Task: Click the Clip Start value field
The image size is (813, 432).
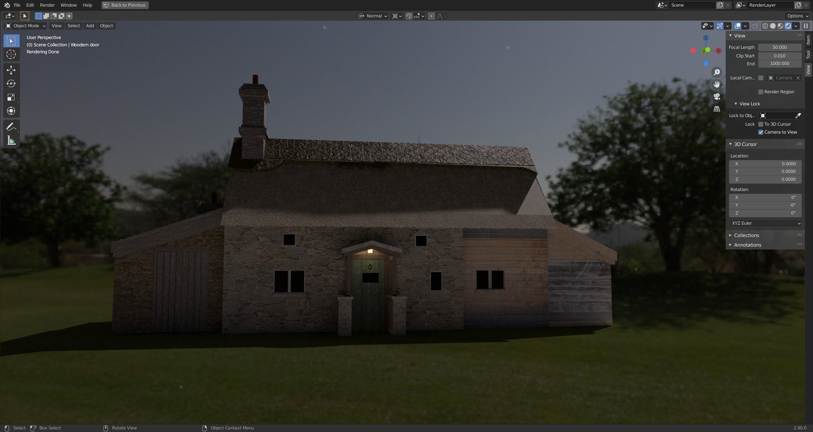Action: (x=780, y=56)
